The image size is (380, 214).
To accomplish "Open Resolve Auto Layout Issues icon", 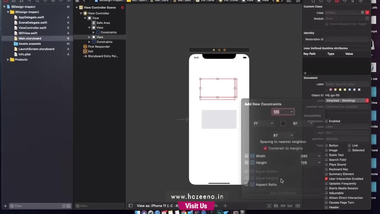I will pyautogui.click(x=290, y=206).
